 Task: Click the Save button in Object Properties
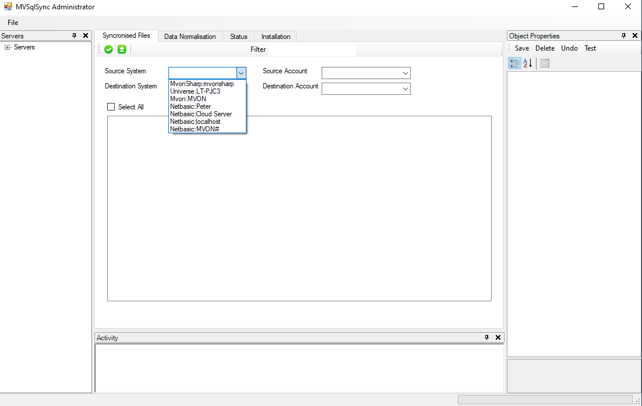(521, 48)
